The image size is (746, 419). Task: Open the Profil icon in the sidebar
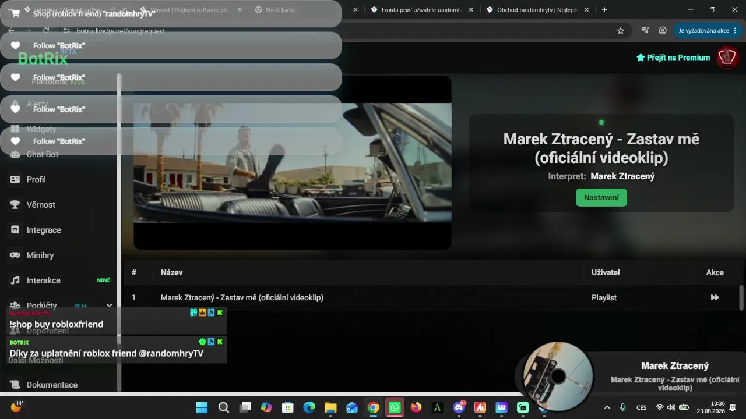tap(15, 180)
